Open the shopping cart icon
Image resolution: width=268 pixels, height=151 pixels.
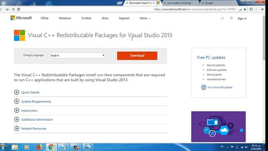coord(231,18)
